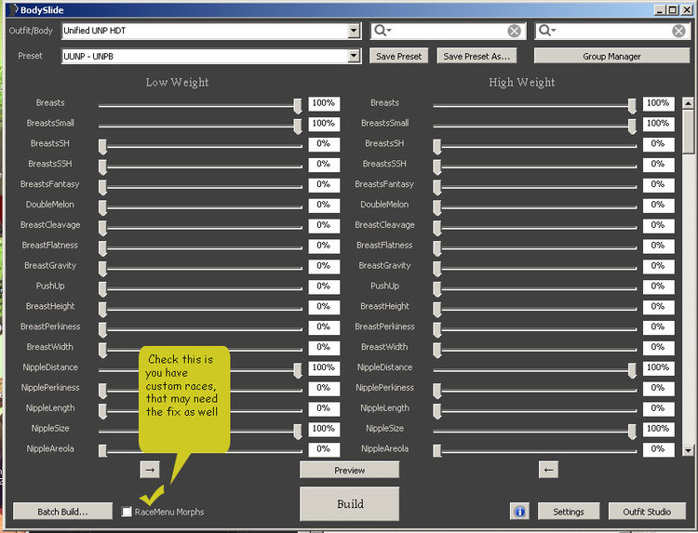The image size is (698, 533).
Task: Click the Low Weight BreastCleavage percentage field
Action: tap(324, 225)
